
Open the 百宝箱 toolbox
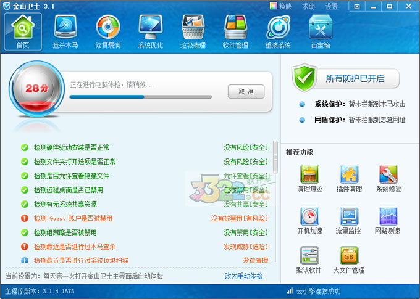321,32
